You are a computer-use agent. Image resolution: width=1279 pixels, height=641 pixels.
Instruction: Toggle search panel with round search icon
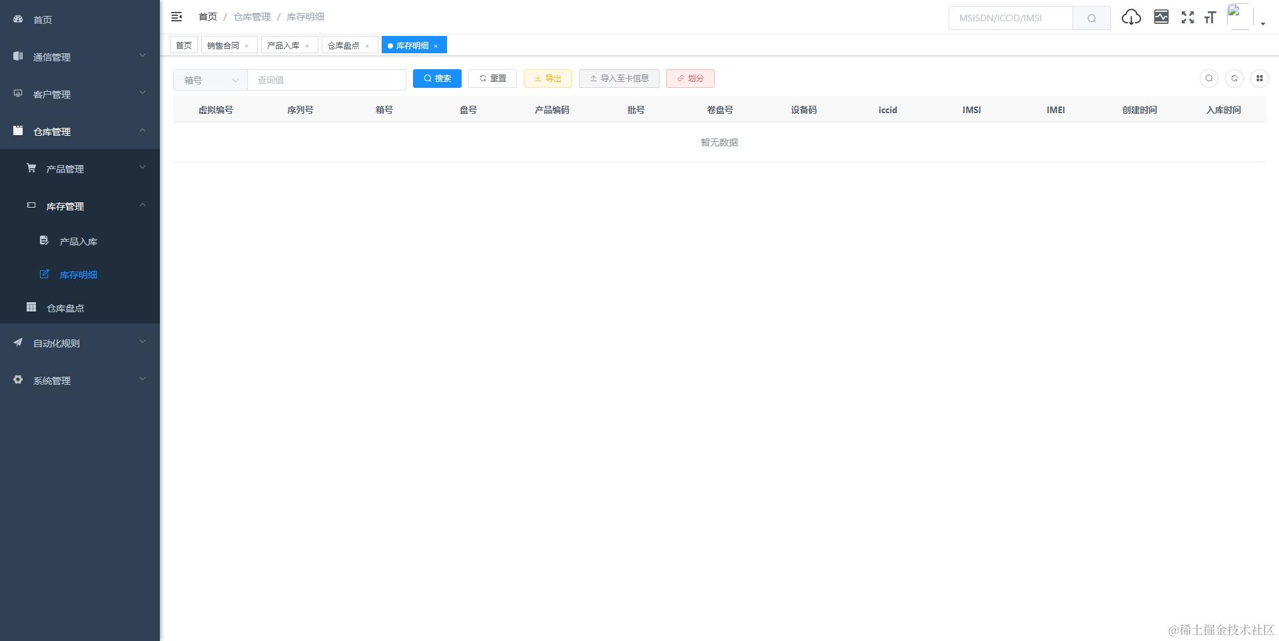1209,79
